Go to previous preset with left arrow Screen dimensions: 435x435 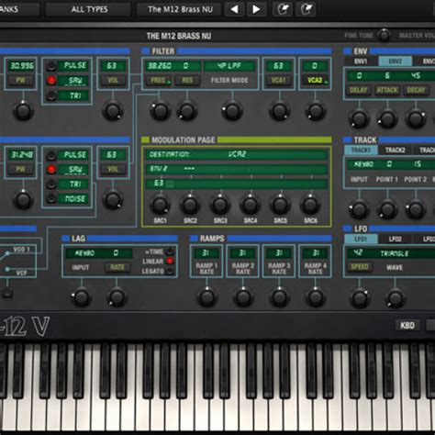(235, 9)
